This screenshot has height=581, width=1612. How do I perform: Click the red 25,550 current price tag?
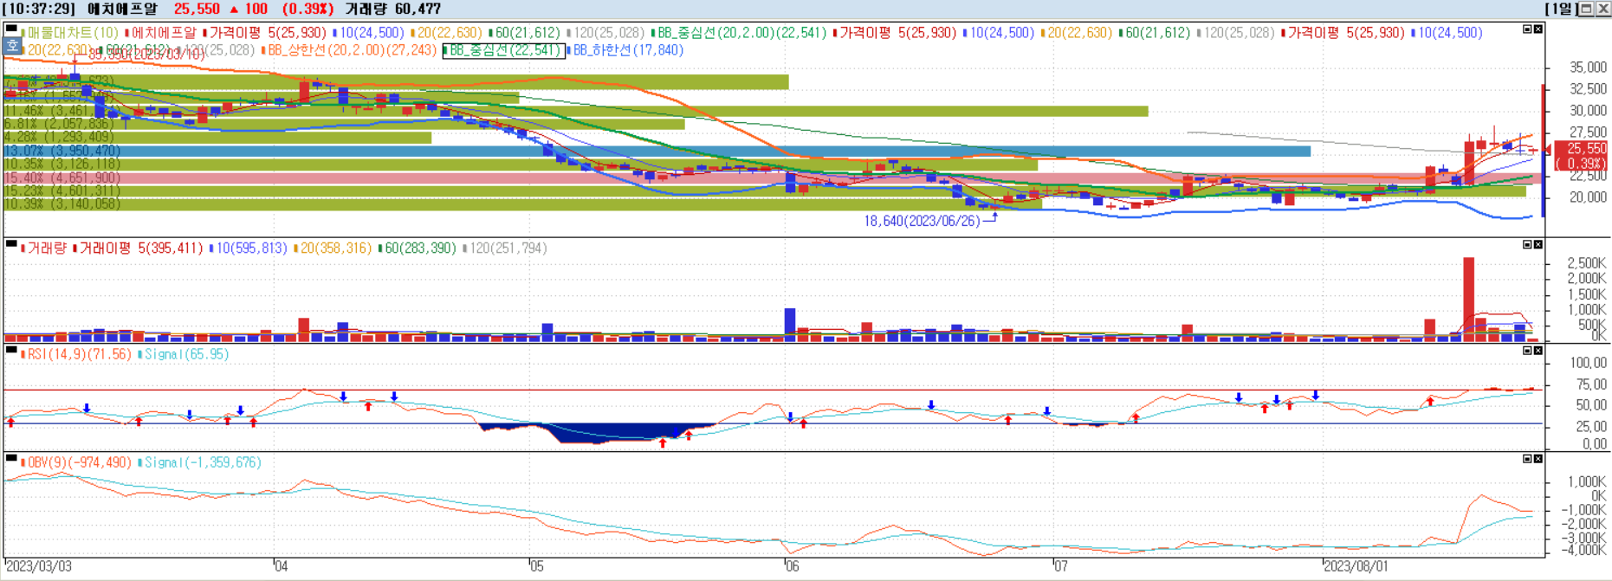pyautogui.click(x=1581, y=156)
